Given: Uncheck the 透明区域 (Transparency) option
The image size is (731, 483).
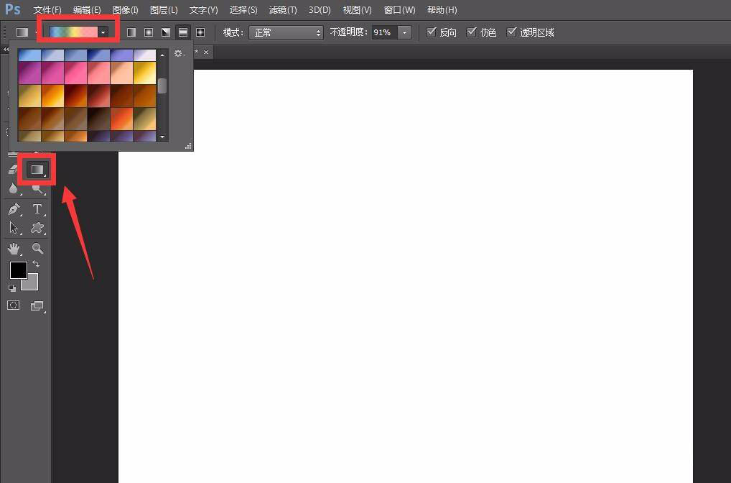Looking at the screenshot, I should [512, 32].
